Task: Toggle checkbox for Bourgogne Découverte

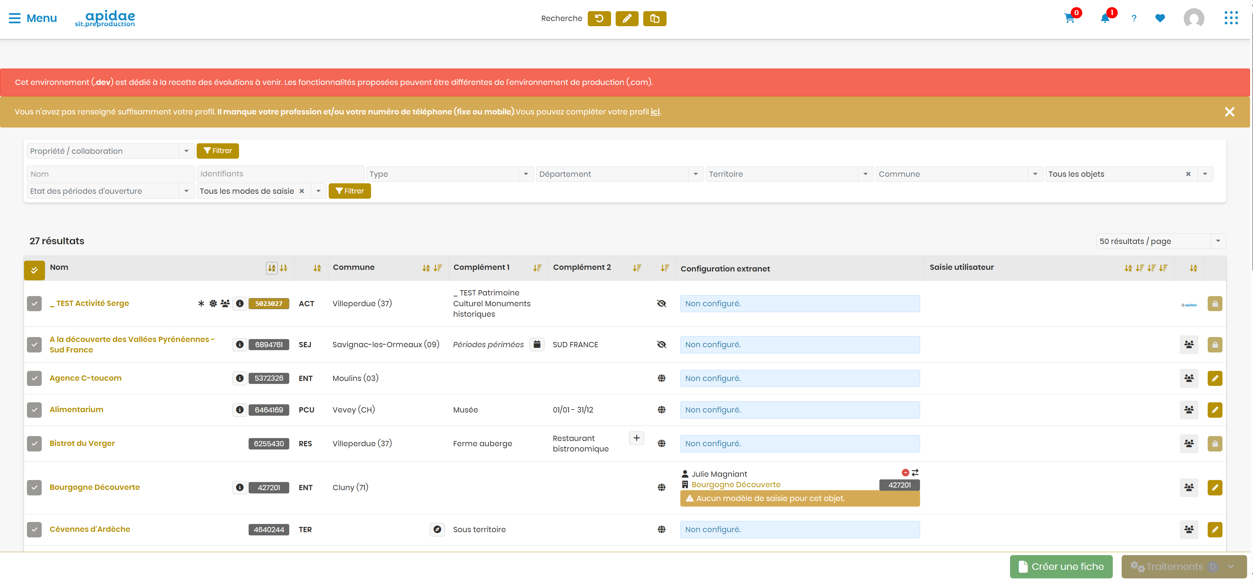Action: (x=34, y=487)
